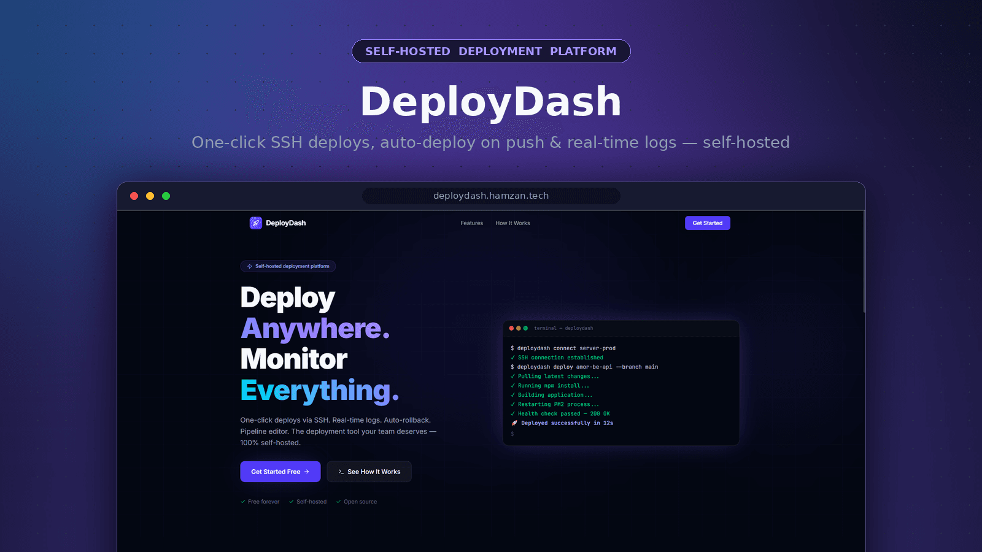The image size is (982, 552).
Task: Click the large DeployDash banner title
Action: tap(491, 102)
